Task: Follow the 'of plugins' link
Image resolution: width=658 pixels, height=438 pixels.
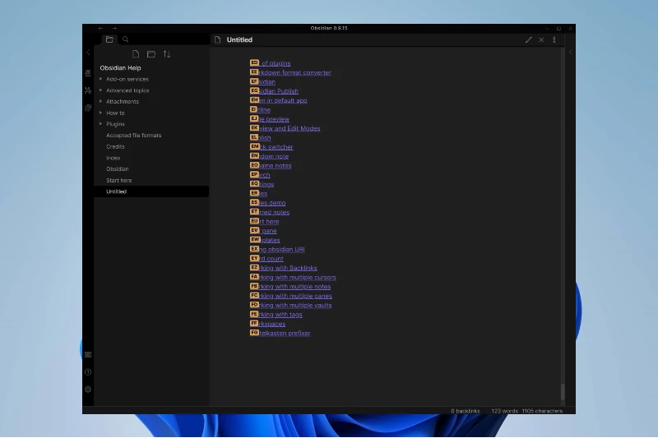Action: pyautogui.click(x=276, y=63)
